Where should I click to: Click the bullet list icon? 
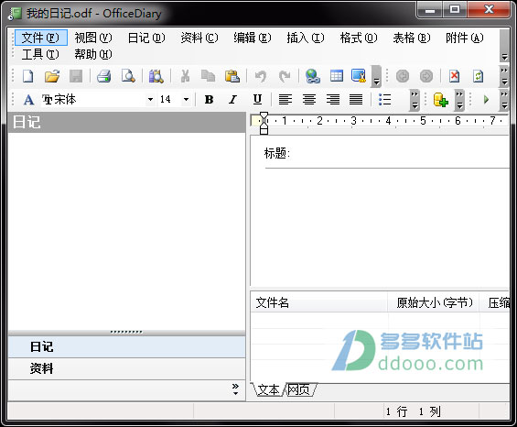click(x=385, y=99)
